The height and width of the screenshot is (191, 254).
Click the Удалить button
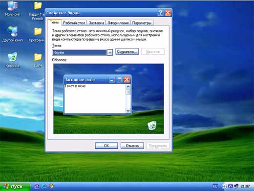coord(153,51)
